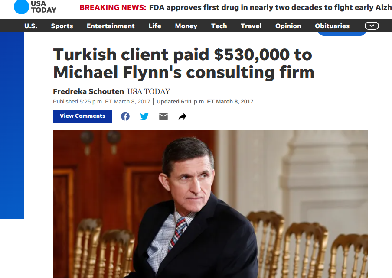The height and width of the screenshot is (278, 392).
Task: Open the Obituaries section
Action: (x=332, y=26)
